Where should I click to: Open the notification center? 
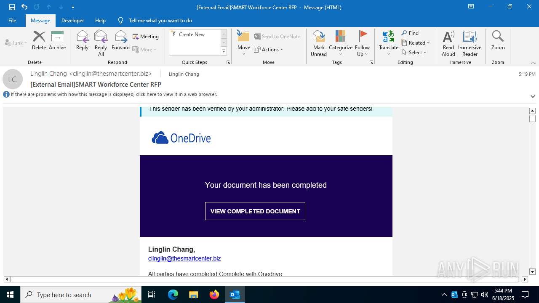pyautogui.click(x=525, y=295)
